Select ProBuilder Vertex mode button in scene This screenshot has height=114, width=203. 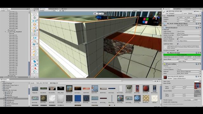pyautogui.click(x=99, y=14)
